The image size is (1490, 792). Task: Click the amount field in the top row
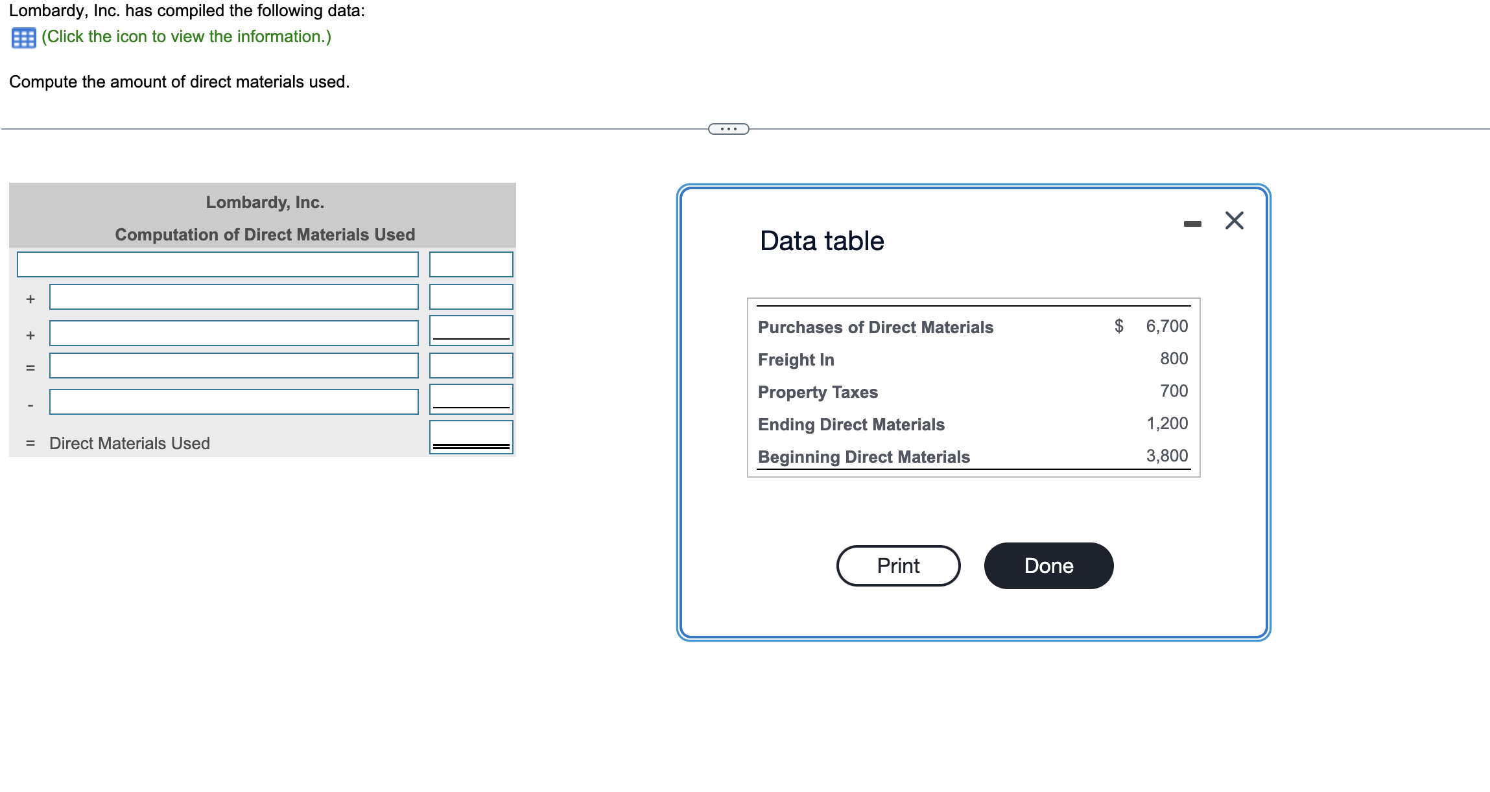pos(470,264)
